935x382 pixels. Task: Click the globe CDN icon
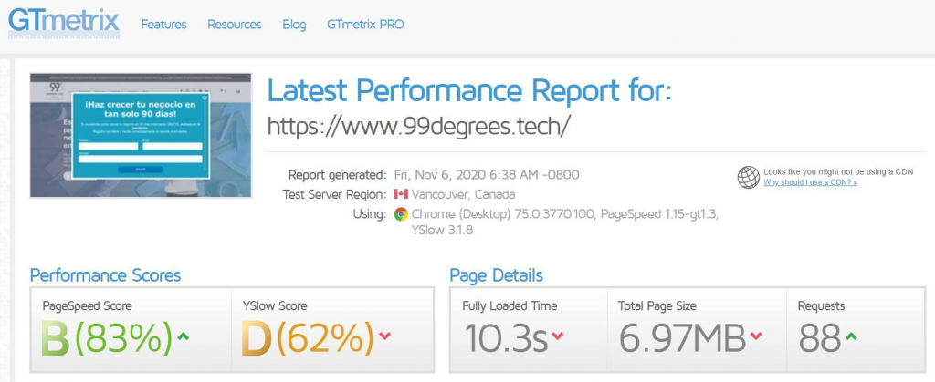(x=749, y=176)
